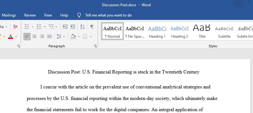Screen dimensions: 253x113
Task: Click the document title heading line
Action: [124, 72]
